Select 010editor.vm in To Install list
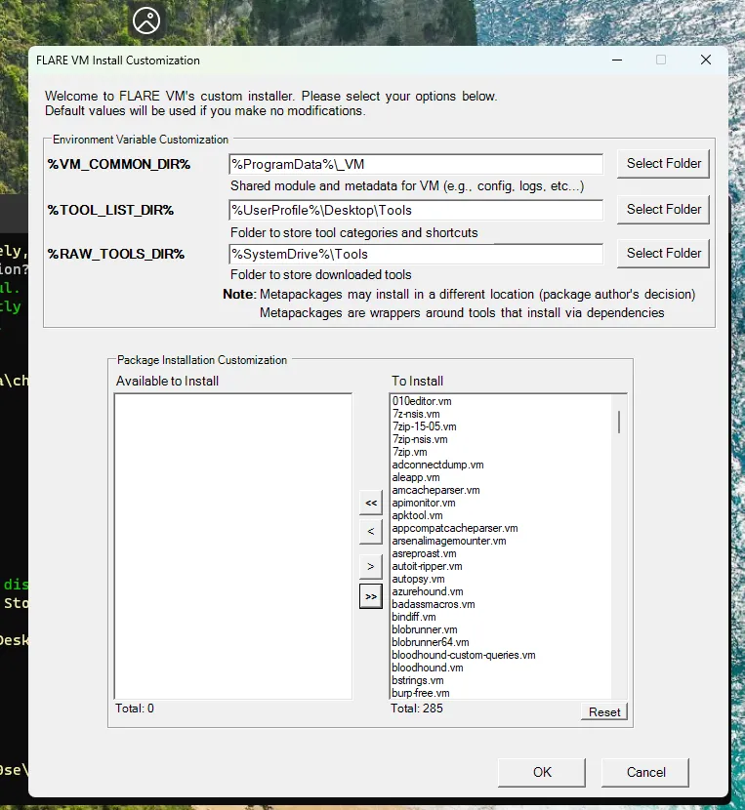745x810 pixels. point(422,401)
